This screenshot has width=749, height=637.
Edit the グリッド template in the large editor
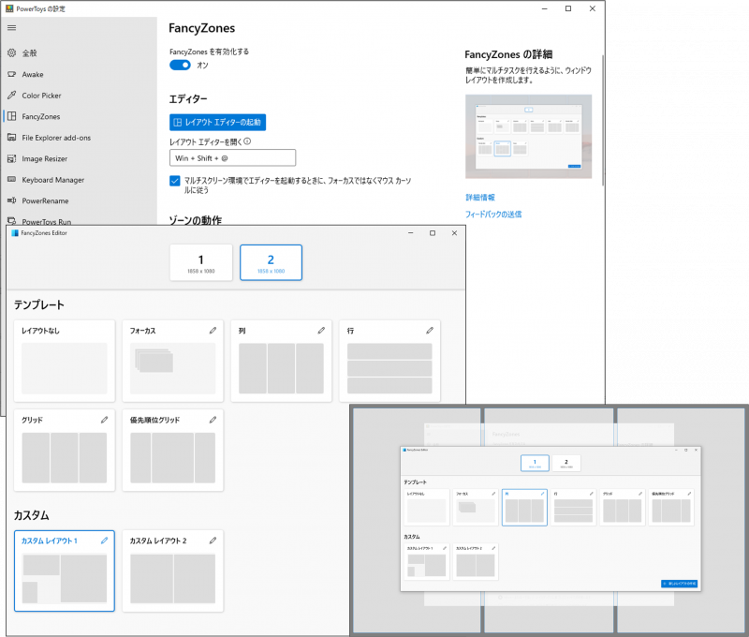click(104, 420)
